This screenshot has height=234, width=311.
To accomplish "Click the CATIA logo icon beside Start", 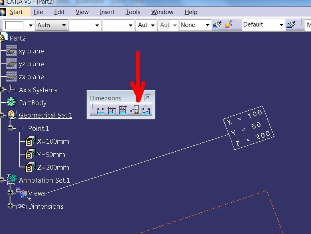I will [3, 12].
